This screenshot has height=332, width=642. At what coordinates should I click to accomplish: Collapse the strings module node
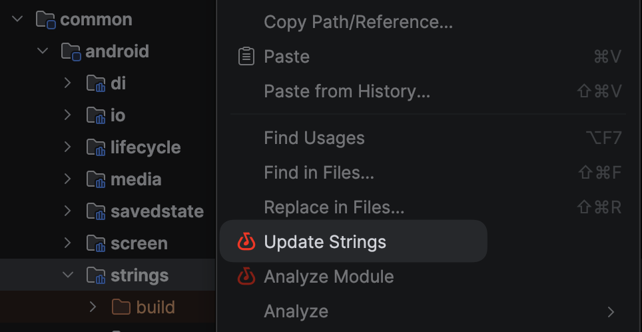click(x=67, y=275)
